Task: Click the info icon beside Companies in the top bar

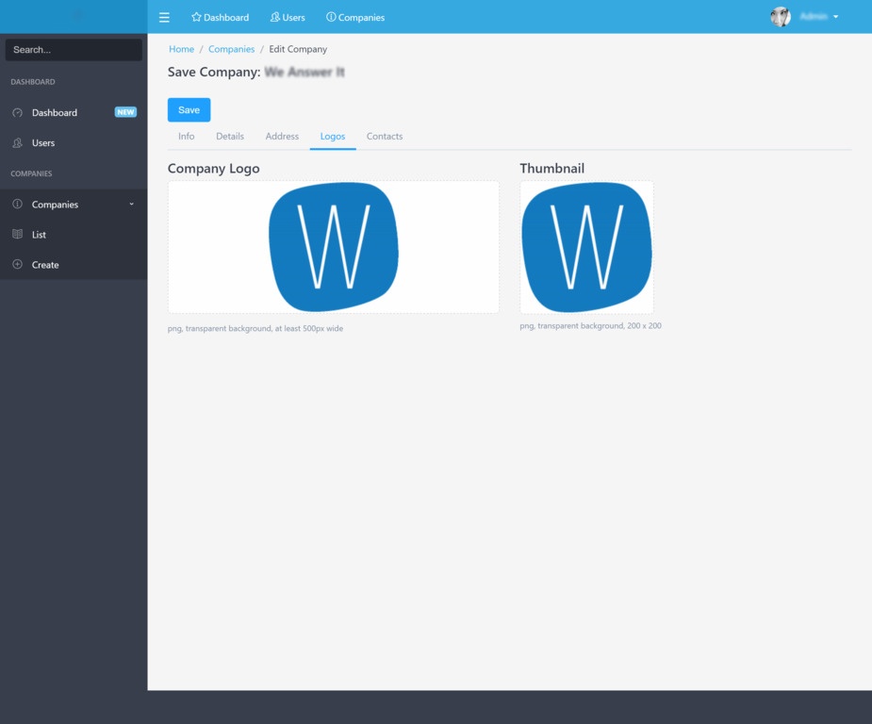Action: [x=331, y=17]
